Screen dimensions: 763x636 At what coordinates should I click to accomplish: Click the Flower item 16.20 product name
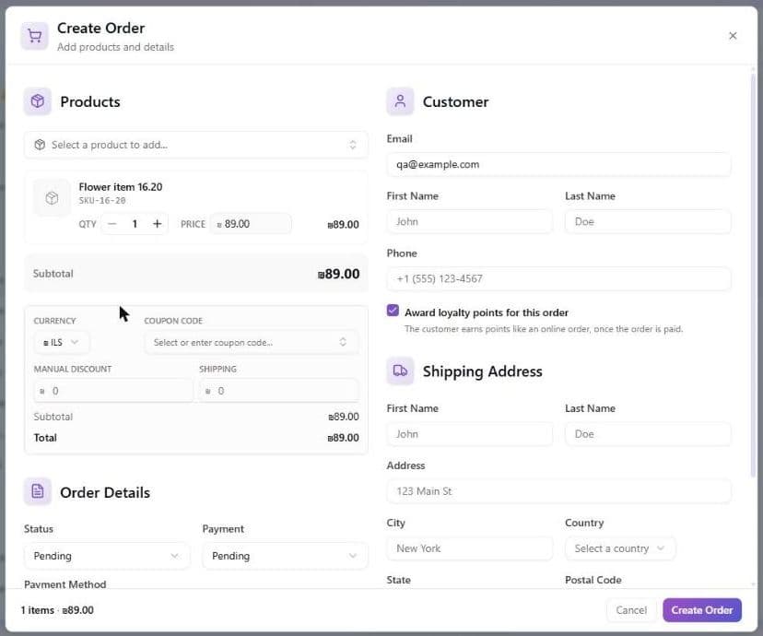click(121, 187)
